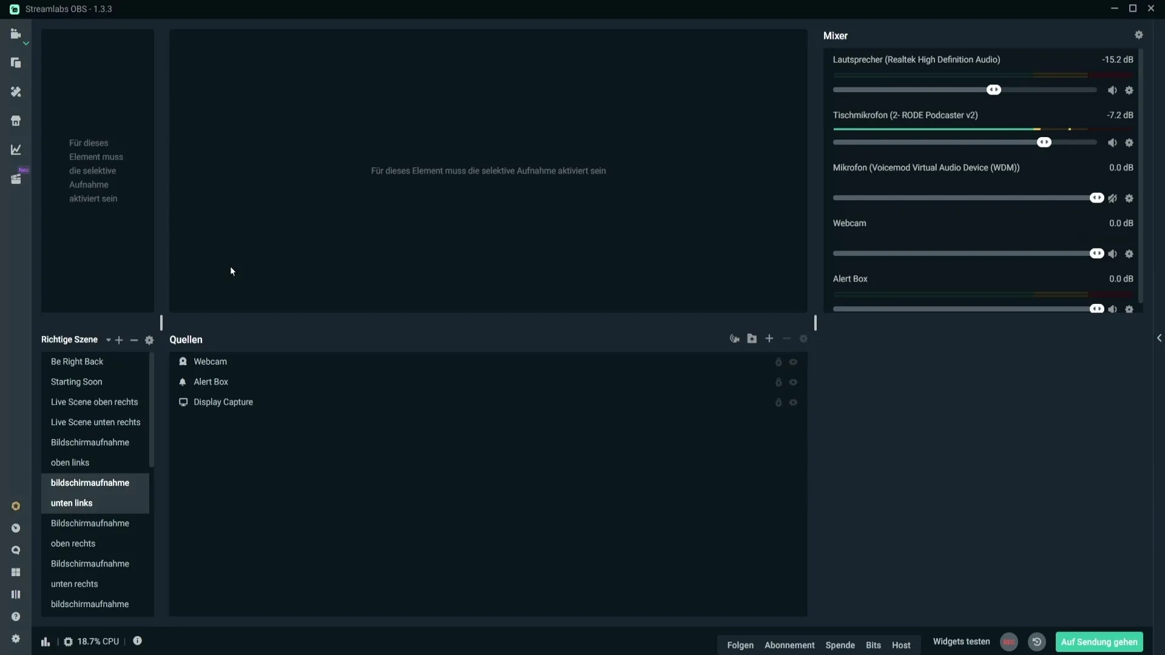
Task: Click the audio settings gear for Tischmikrofon
Action: 1129,143
